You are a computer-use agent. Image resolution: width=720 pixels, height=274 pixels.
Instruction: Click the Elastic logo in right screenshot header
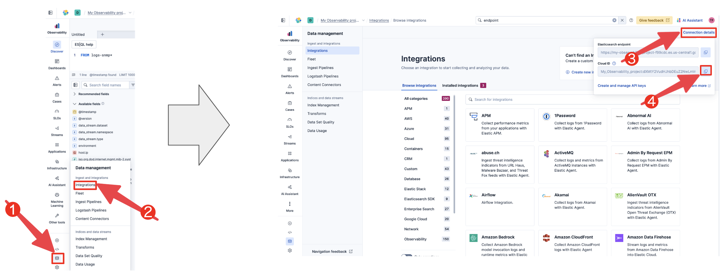click(x=298, y=20)
